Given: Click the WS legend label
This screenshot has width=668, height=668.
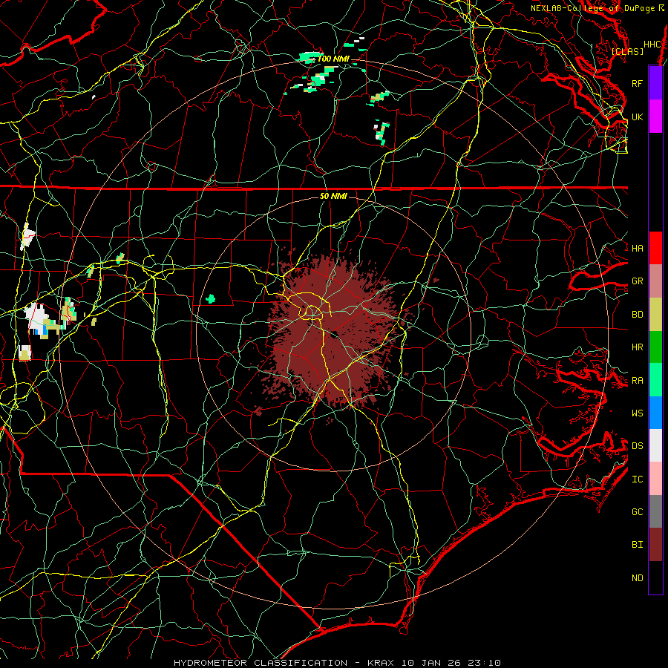Looking at the screenshot, I should (638, 413).
